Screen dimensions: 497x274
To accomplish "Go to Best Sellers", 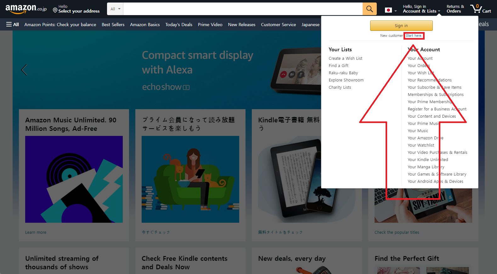I will (x=113, y=25).
